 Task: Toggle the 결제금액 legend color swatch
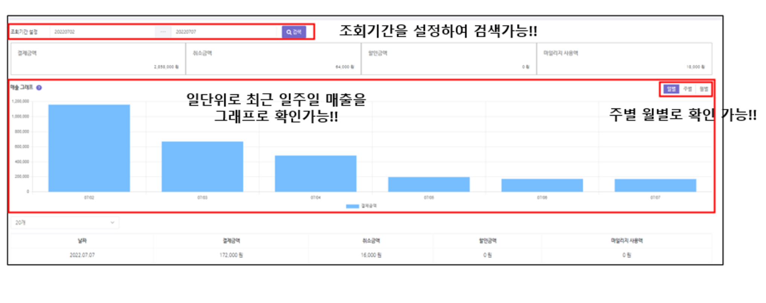click(352, 206)
